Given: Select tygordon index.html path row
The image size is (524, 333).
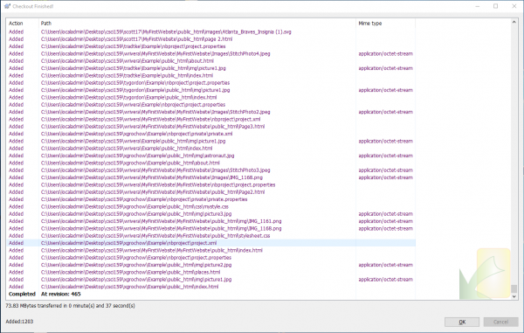Looking at the screenshot, I should [211, 98].
